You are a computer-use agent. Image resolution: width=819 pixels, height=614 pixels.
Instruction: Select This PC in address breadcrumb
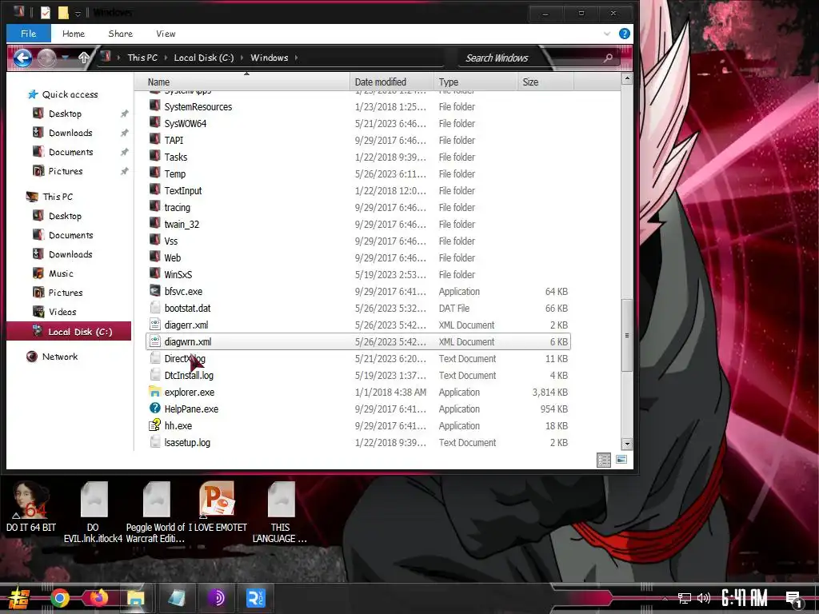(142, 58)
